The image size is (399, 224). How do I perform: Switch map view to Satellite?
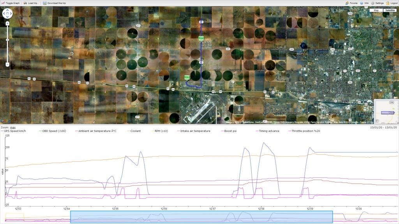tap(389, 10)
